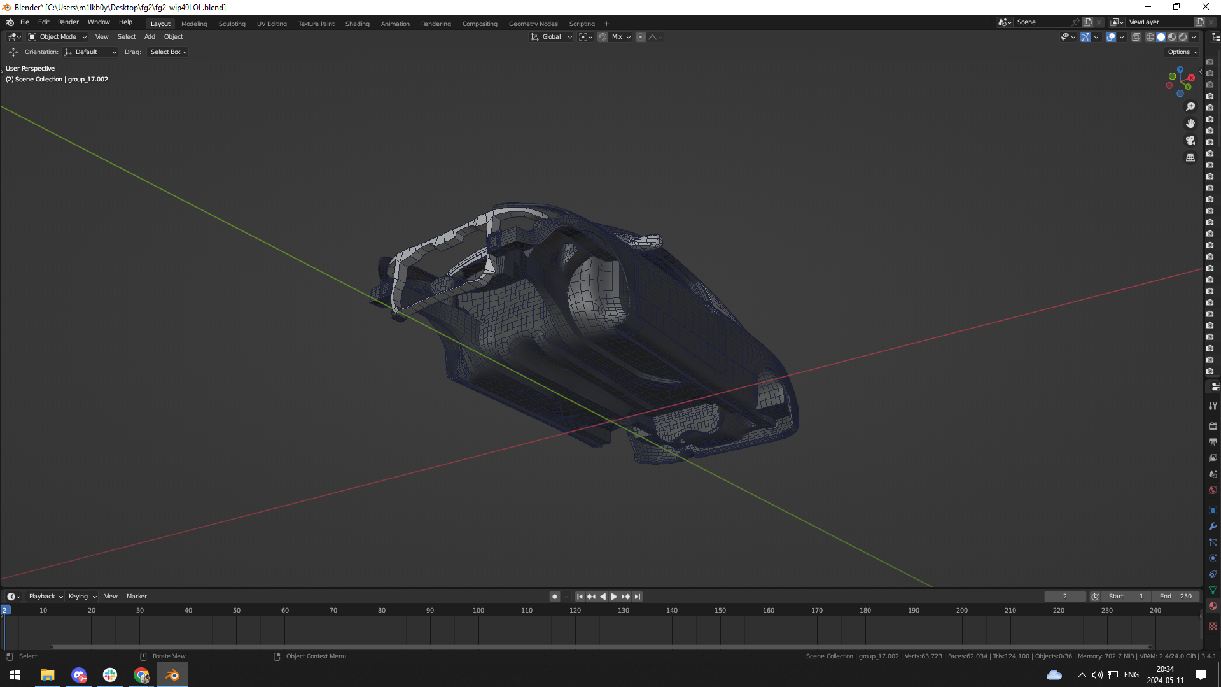Click the timeline horizontal scrollbar
1221x687 pixels.
tap(601, 647)
